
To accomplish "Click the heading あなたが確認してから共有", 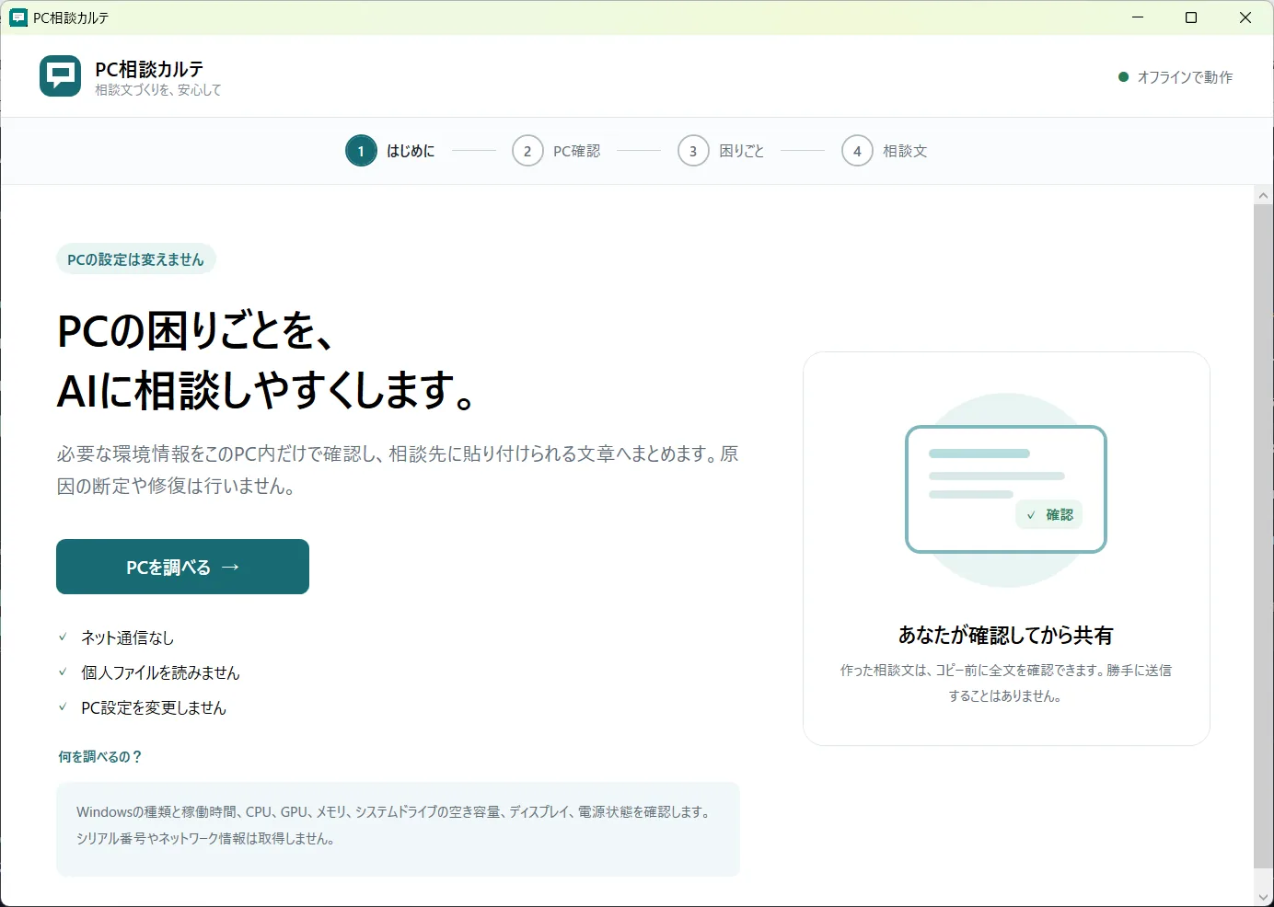I will tap(1006, 635).
